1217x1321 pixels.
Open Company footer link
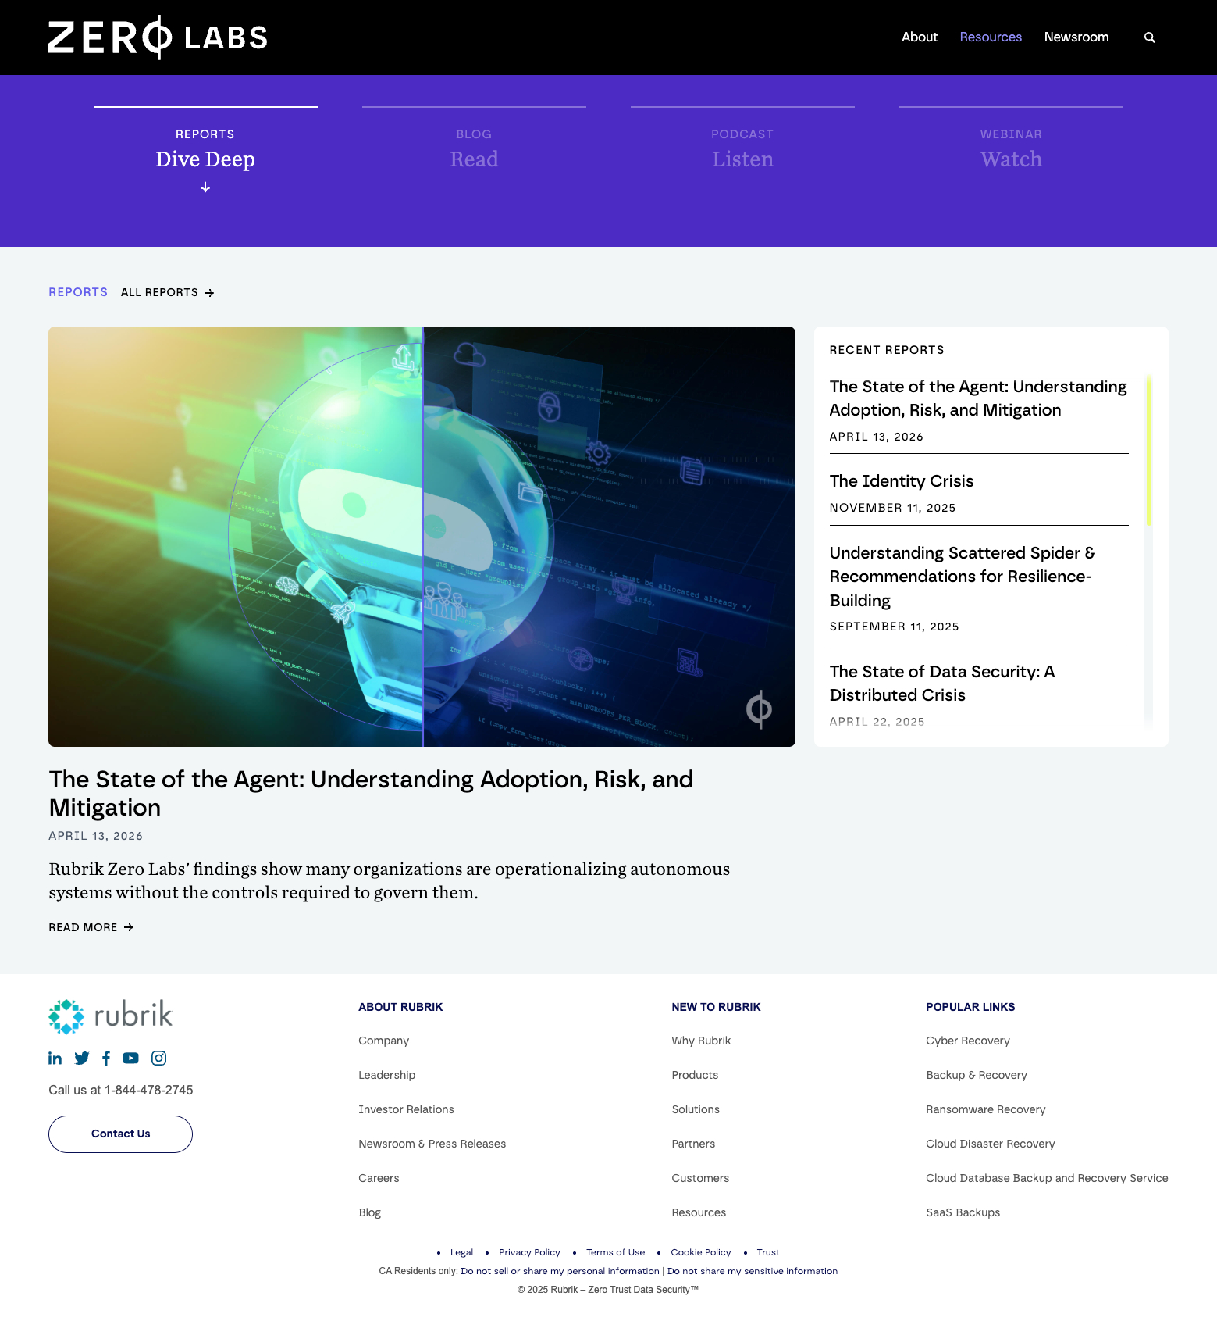point(383,1041)
